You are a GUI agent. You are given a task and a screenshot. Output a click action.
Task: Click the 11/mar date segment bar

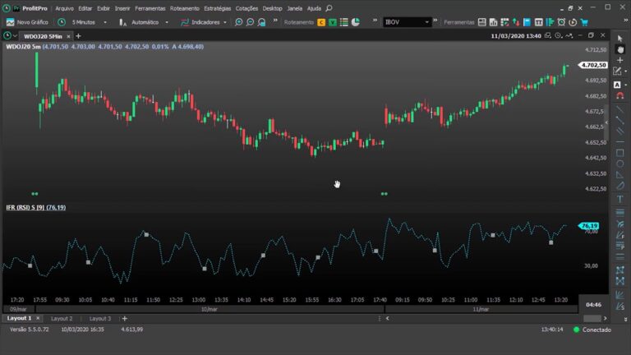(x=481, y=309)
